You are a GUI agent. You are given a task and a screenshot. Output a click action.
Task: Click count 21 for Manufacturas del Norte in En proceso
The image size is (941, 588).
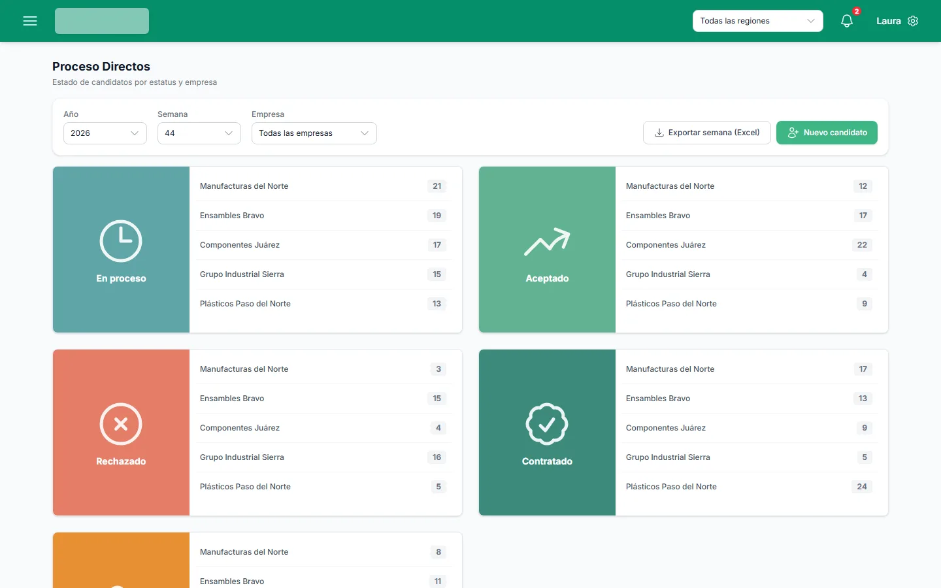437,186
